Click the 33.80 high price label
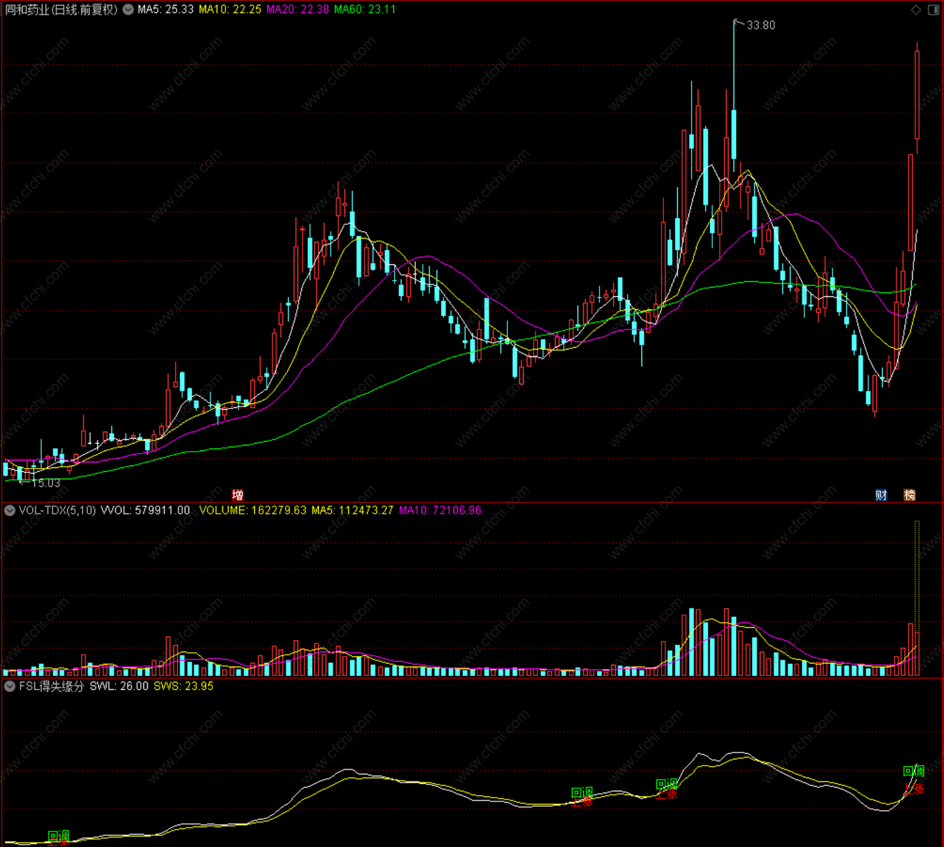 (x=761, y=25)
